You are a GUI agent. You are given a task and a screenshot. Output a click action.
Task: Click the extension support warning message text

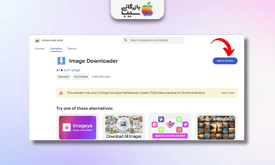tap(136, 93)
